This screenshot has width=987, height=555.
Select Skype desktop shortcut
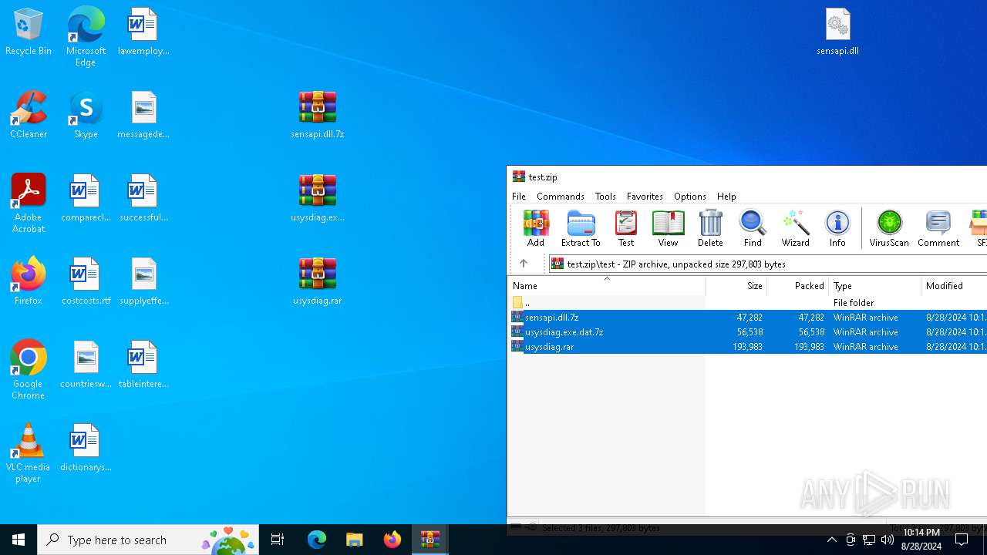tap(86, 116)
